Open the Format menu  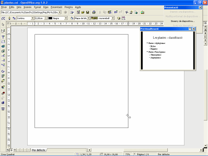pyautogui.click(x=37, y=7)
